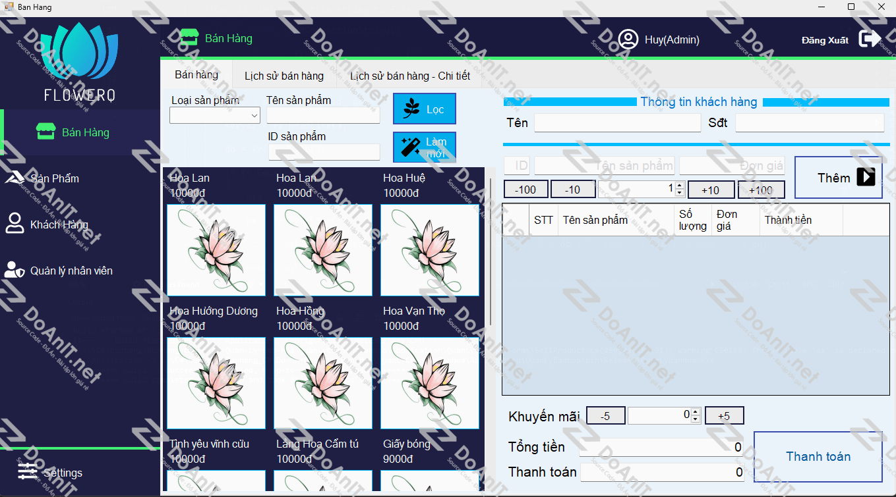The image size is (896, 497).
Task: Select the Hoa Vạn Thọ product image
Action: 430,383
